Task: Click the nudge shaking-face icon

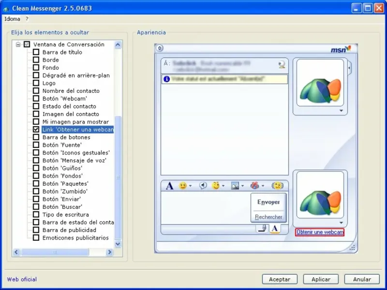Action: (x=277, y=186)
